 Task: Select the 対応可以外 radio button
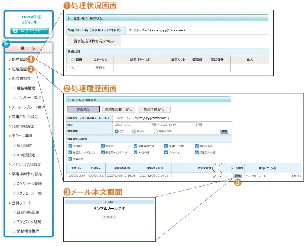point(155,131)
